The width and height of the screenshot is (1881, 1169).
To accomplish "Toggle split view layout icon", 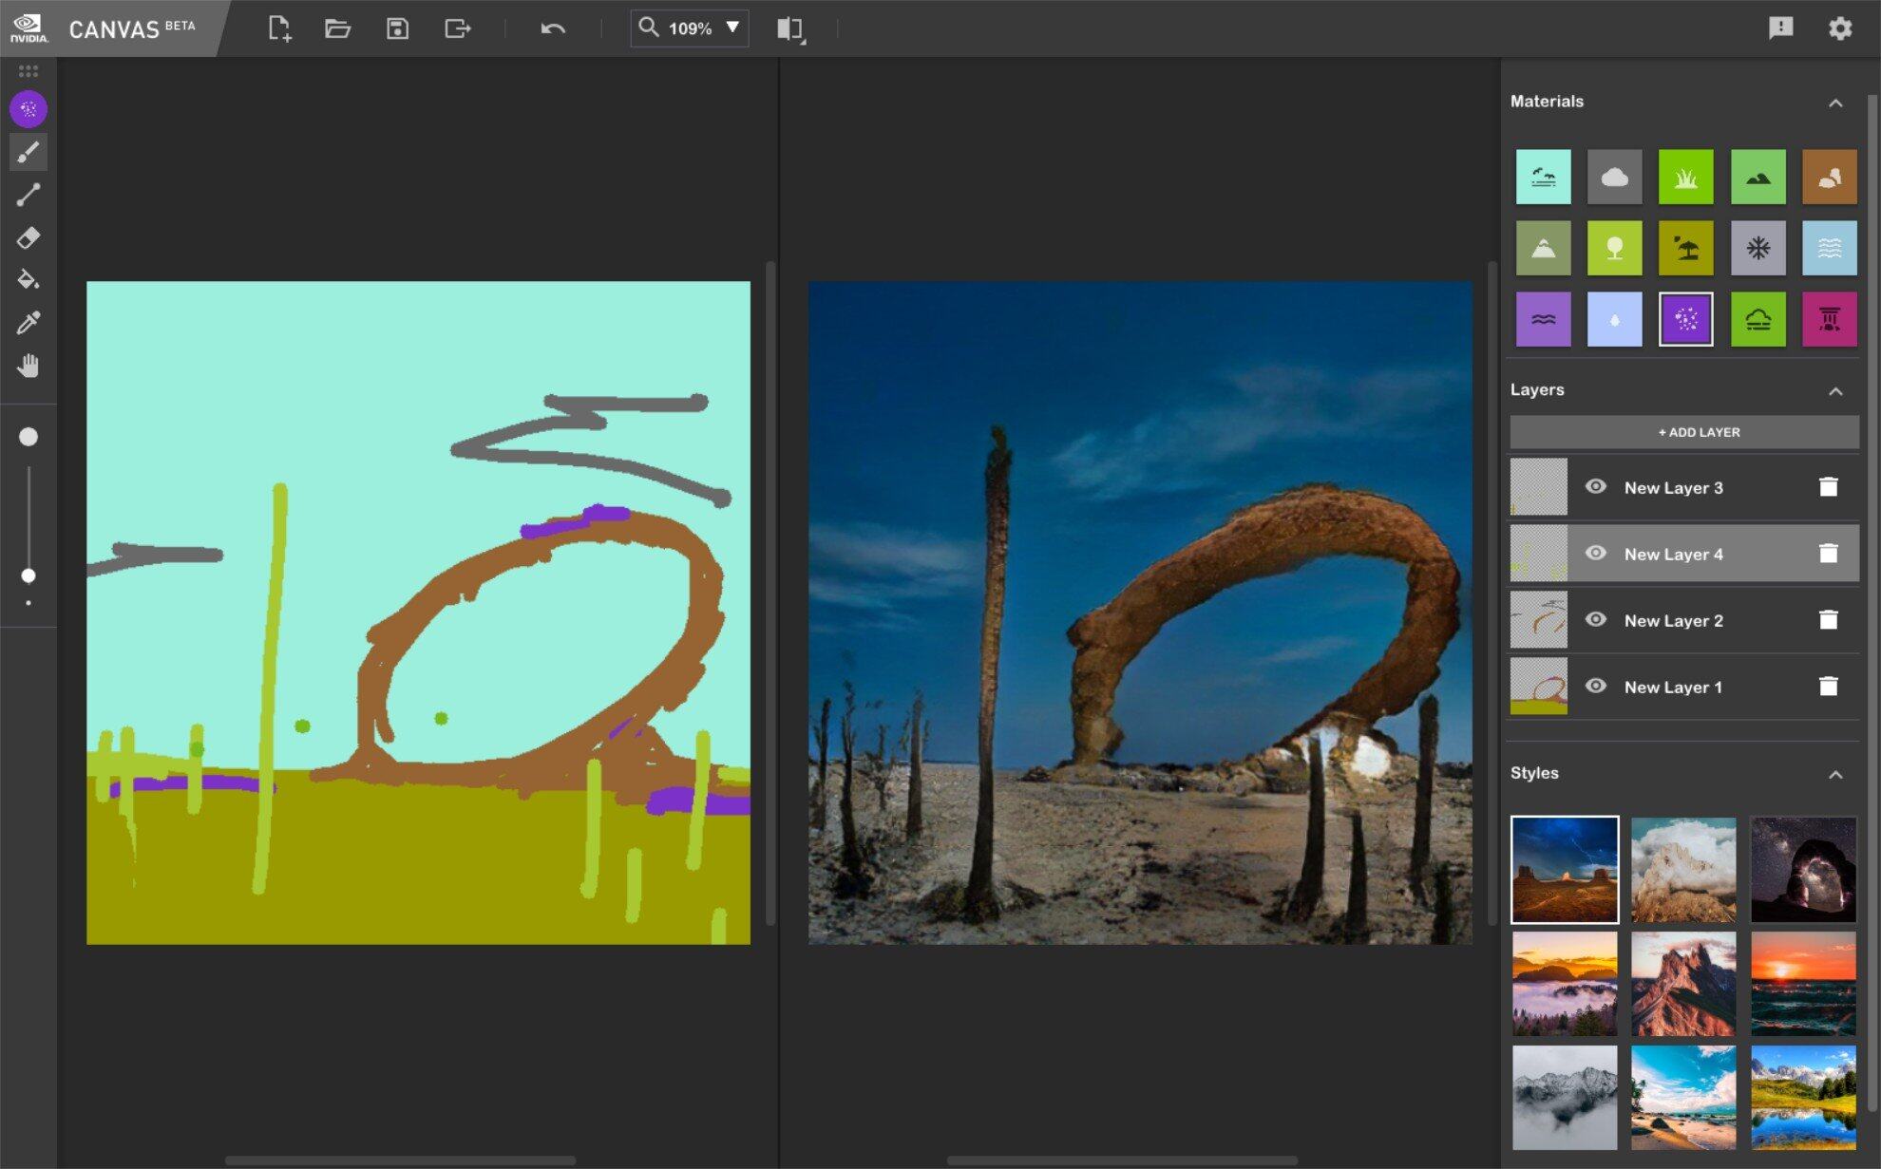I will (x=790, y=28).
